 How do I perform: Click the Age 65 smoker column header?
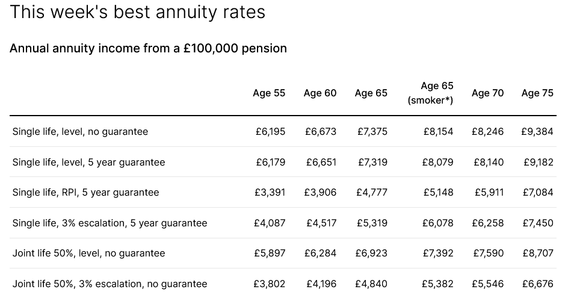tap(430, 93)
